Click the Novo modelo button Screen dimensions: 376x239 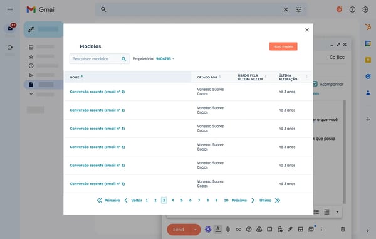tap(283, 46)
